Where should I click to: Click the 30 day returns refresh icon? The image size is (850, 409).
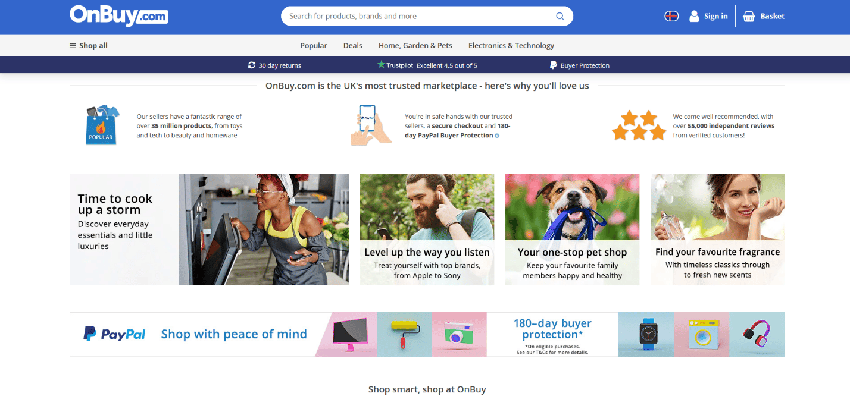tap(252, 65)
